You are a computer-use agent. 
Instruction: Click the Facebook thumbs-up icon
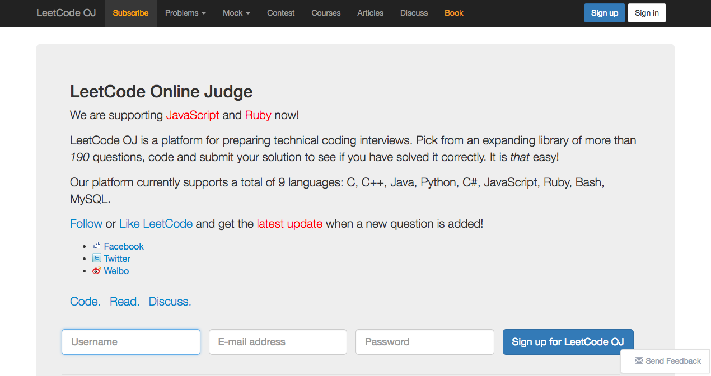(x=97, y=246)
